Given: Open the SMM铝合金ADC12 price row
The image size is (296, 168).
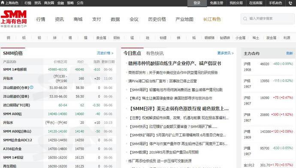Looking at the screenshot, I should (x=58, y=140).
